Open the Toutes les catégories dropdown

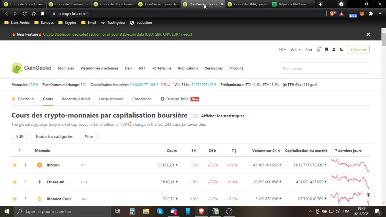click(x=54, y=136)
